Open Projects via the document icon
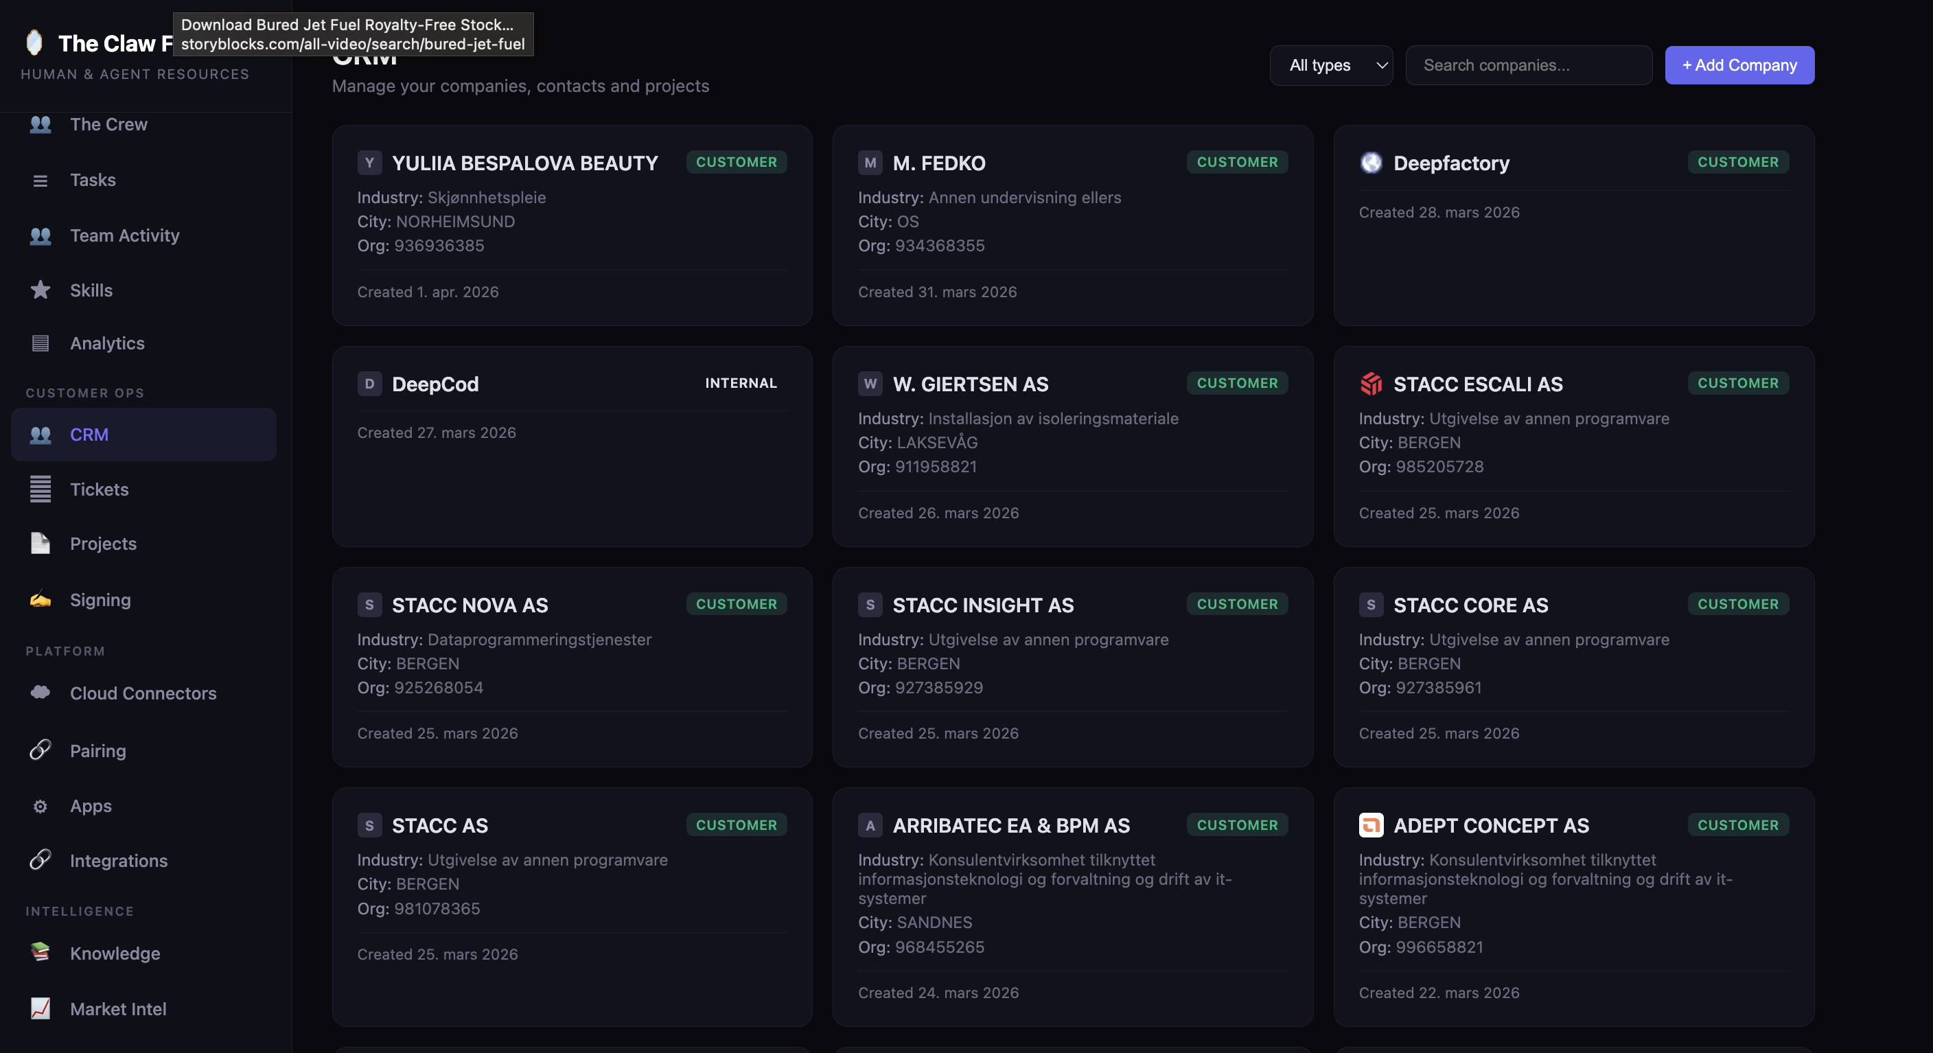Screen dimensions: 1933x1053 tap(40, 544)
